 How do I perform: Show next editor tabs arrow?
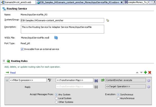(155, 2)
